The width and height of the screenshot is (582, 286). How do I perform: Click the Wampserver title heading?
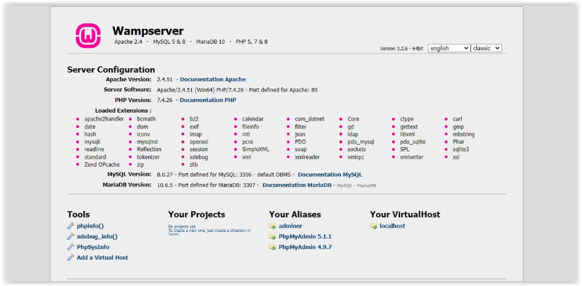click(x=147, y=31)
